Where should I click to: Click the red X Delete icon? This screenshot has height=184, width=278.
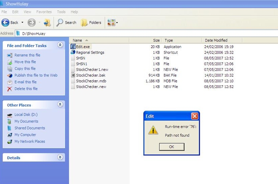tap(10, 89)
